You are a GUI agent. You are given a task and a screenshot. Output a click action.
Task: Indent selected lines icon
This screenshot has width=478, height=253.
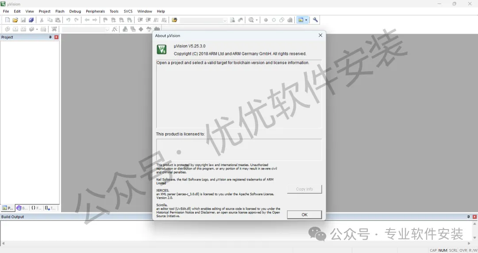click(140, 20)
